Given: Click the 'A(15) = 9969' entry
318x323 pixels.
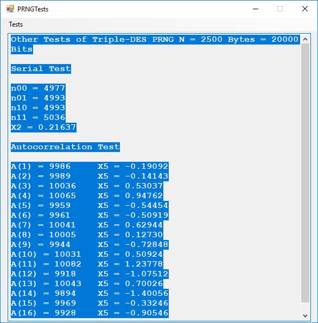Looking at the screenshot, I should pyautogui.click(x=43, y=303).
